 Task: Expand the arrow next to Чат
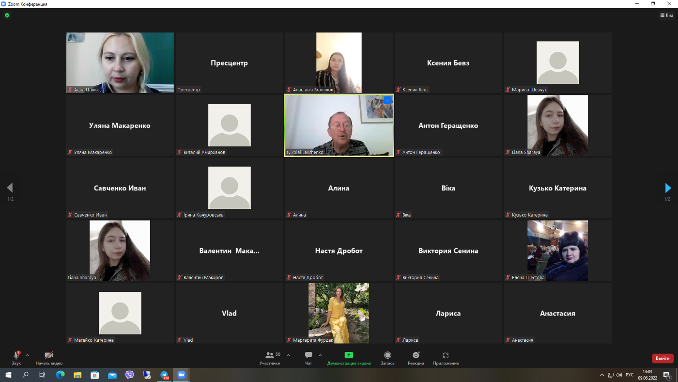(320, 355)
